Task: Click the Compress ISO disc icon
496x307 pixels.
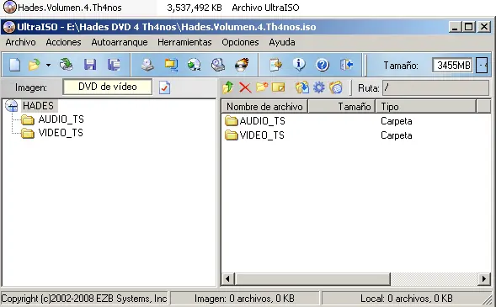Action: 195,65
